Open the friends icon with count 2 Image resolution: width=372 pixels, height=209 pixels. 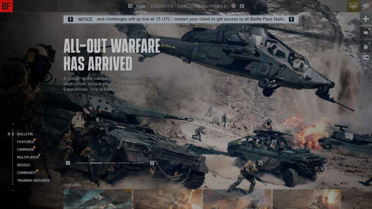[365, 46]
